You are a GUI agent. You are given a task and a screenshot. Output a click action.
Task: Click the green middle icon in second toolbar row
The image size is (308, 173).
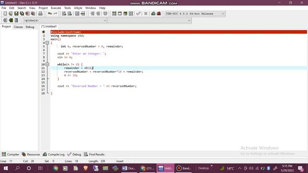tap(11, 20)
